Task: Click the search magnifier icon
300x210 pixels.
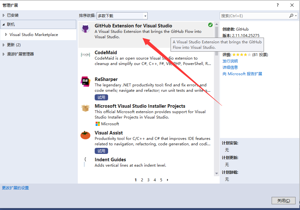Action: (291, 16)
